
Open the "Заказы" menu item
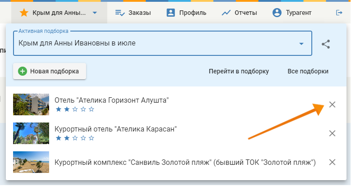click(133, 13)
